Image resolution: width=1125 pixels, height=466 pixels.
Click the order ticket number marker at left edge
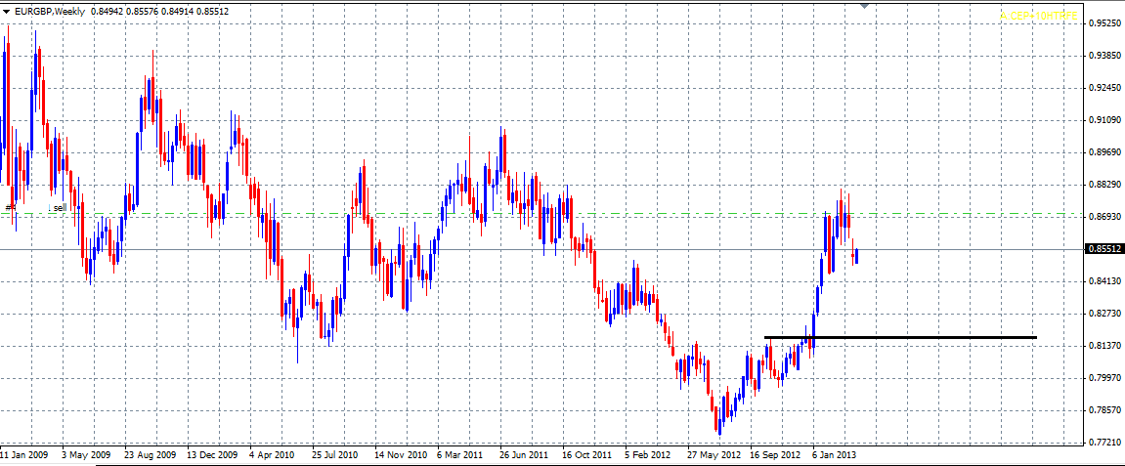point(10,207)
